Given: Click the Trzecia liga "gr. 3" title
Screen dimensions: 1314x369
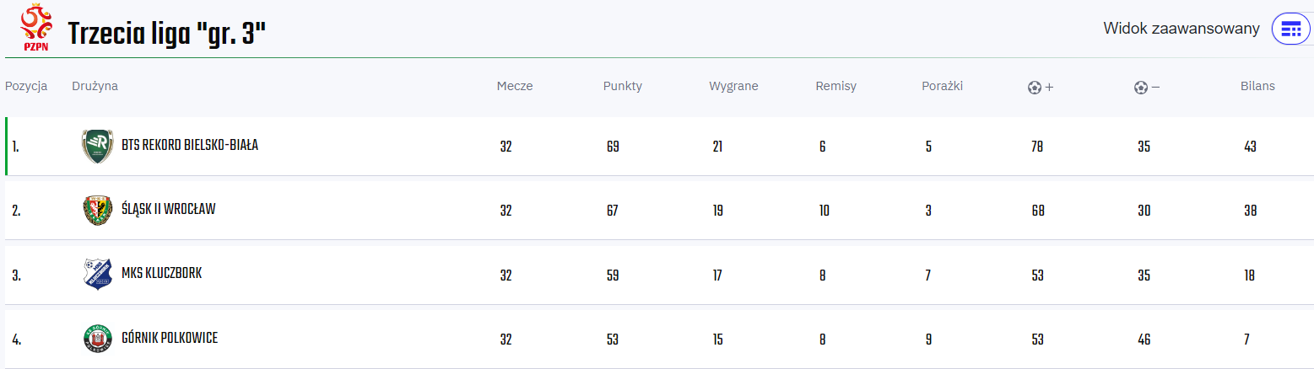Looking at the screenshot, I should (x=167, y=34).
